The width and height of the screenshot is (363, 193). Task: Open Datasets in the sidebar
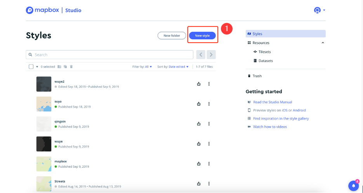(265, 61)
